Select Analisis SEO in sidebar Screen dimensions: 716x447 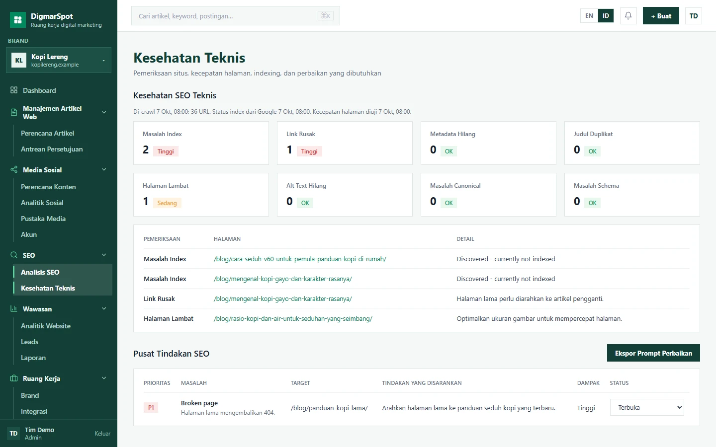coord(63,272)
